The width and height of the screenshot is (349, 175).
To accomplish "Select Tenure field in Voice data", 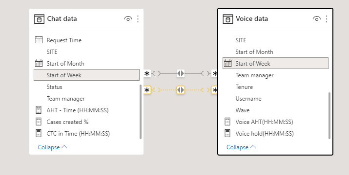I will tap(244, 87).
